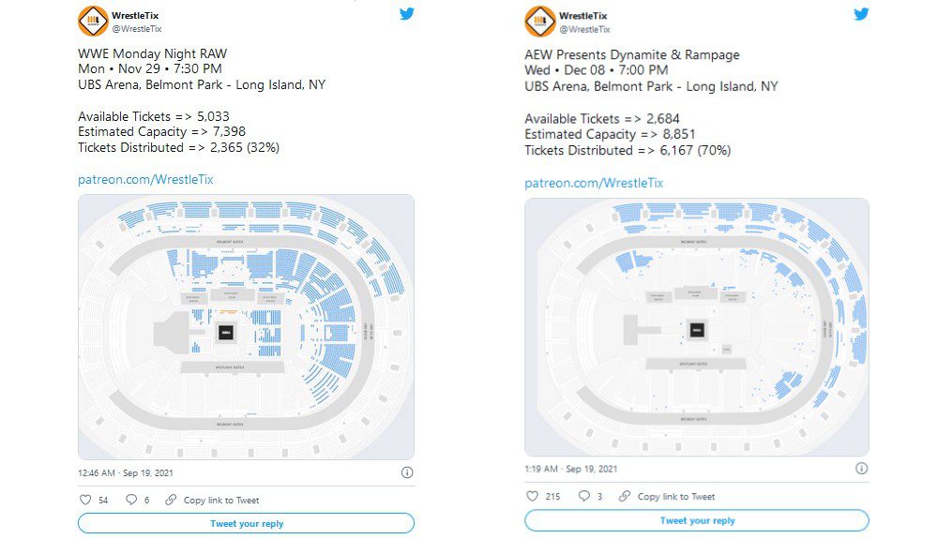Click info icon beside 12:46 AM timestamp
The height and width of the screenshot is (539, 938).
point(407,472)
